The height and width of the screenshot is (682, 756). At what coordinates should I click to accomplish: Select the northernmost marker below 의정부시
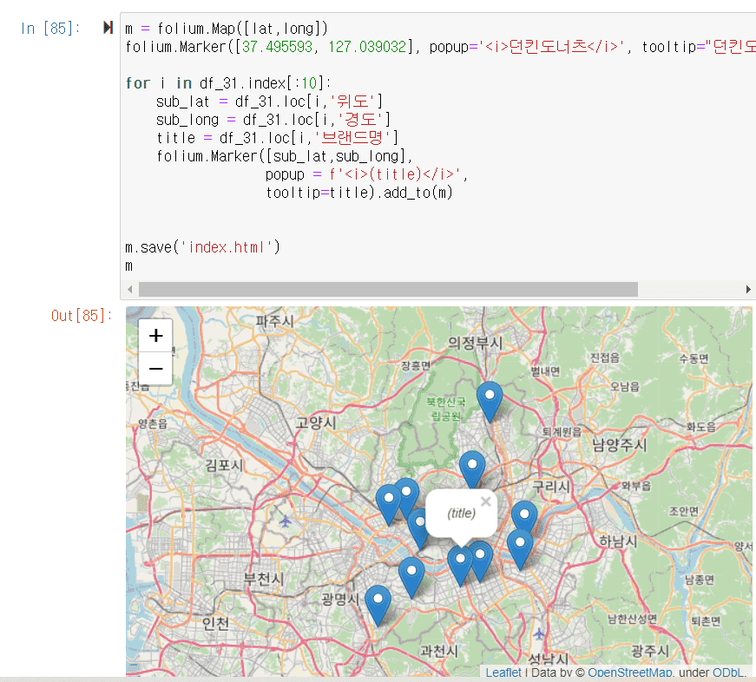click(x=490, y=401)
